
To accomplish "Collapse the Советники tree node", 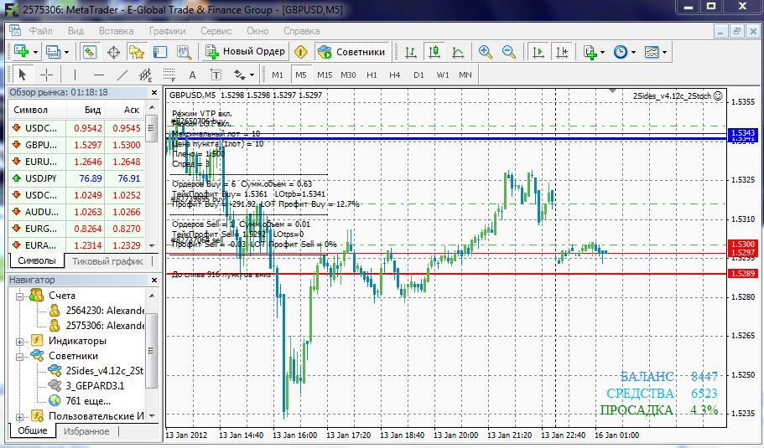I will pyautogui.click(x=18, y=356).
